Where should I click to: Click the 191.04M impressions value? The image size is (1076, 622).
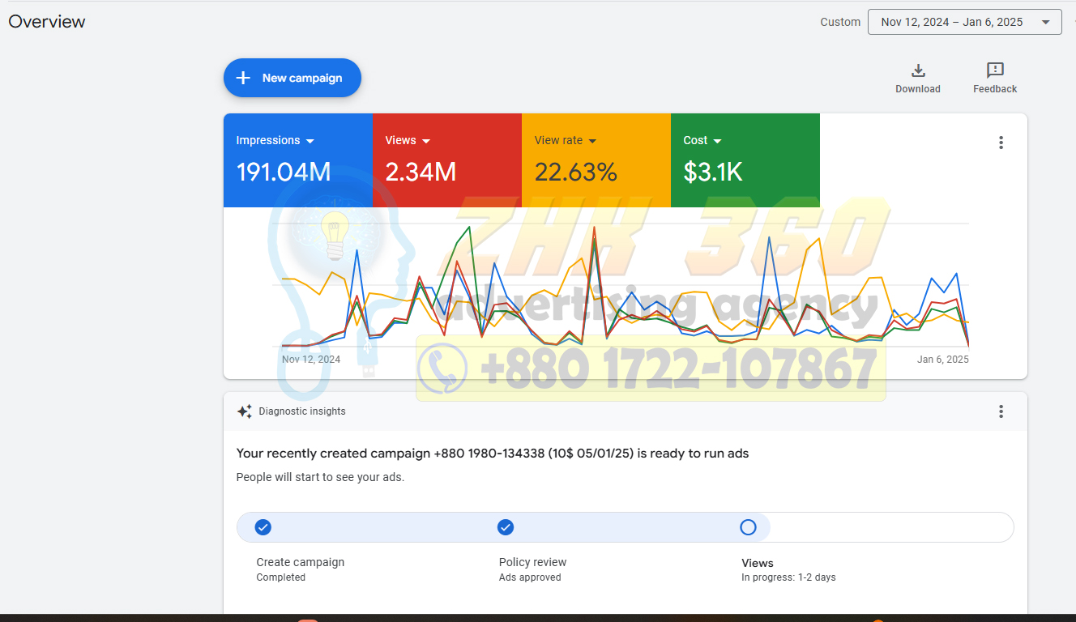[284, 172]
